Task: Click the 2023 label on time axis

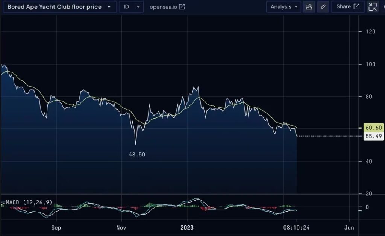Action: click(187, 228)
